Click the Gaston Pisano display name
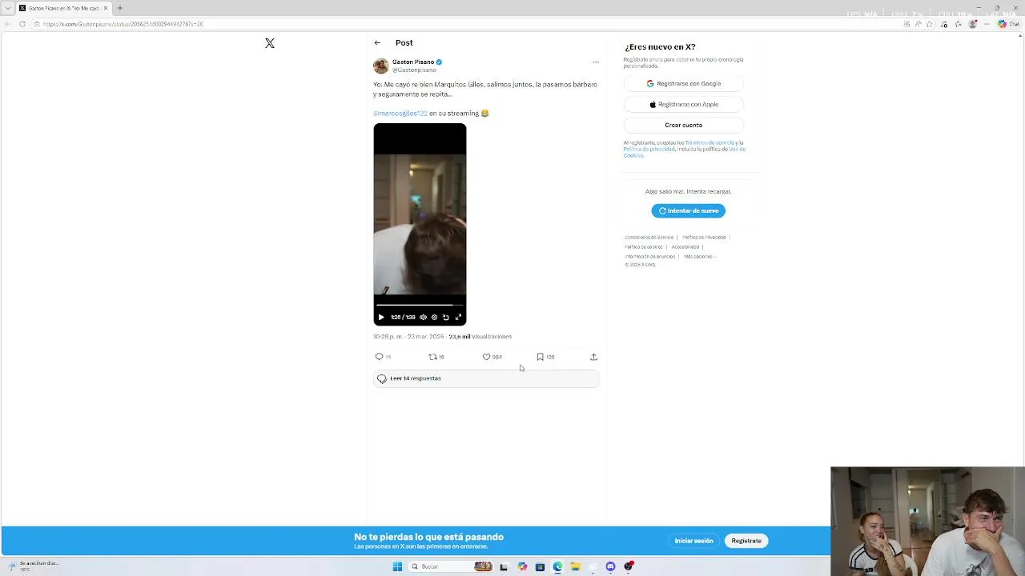Viewport: 1025px width, 576px height. pyautogui.click(x=413, y=62)
